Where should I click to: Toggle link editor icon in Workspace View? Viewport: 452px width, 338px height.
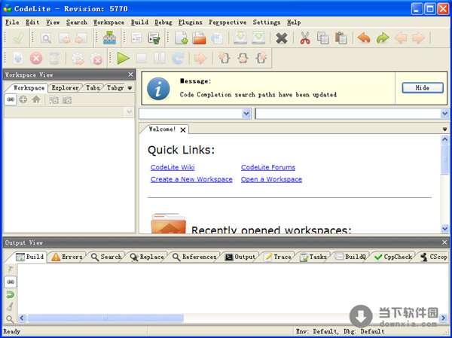click(x=11, y=99)
